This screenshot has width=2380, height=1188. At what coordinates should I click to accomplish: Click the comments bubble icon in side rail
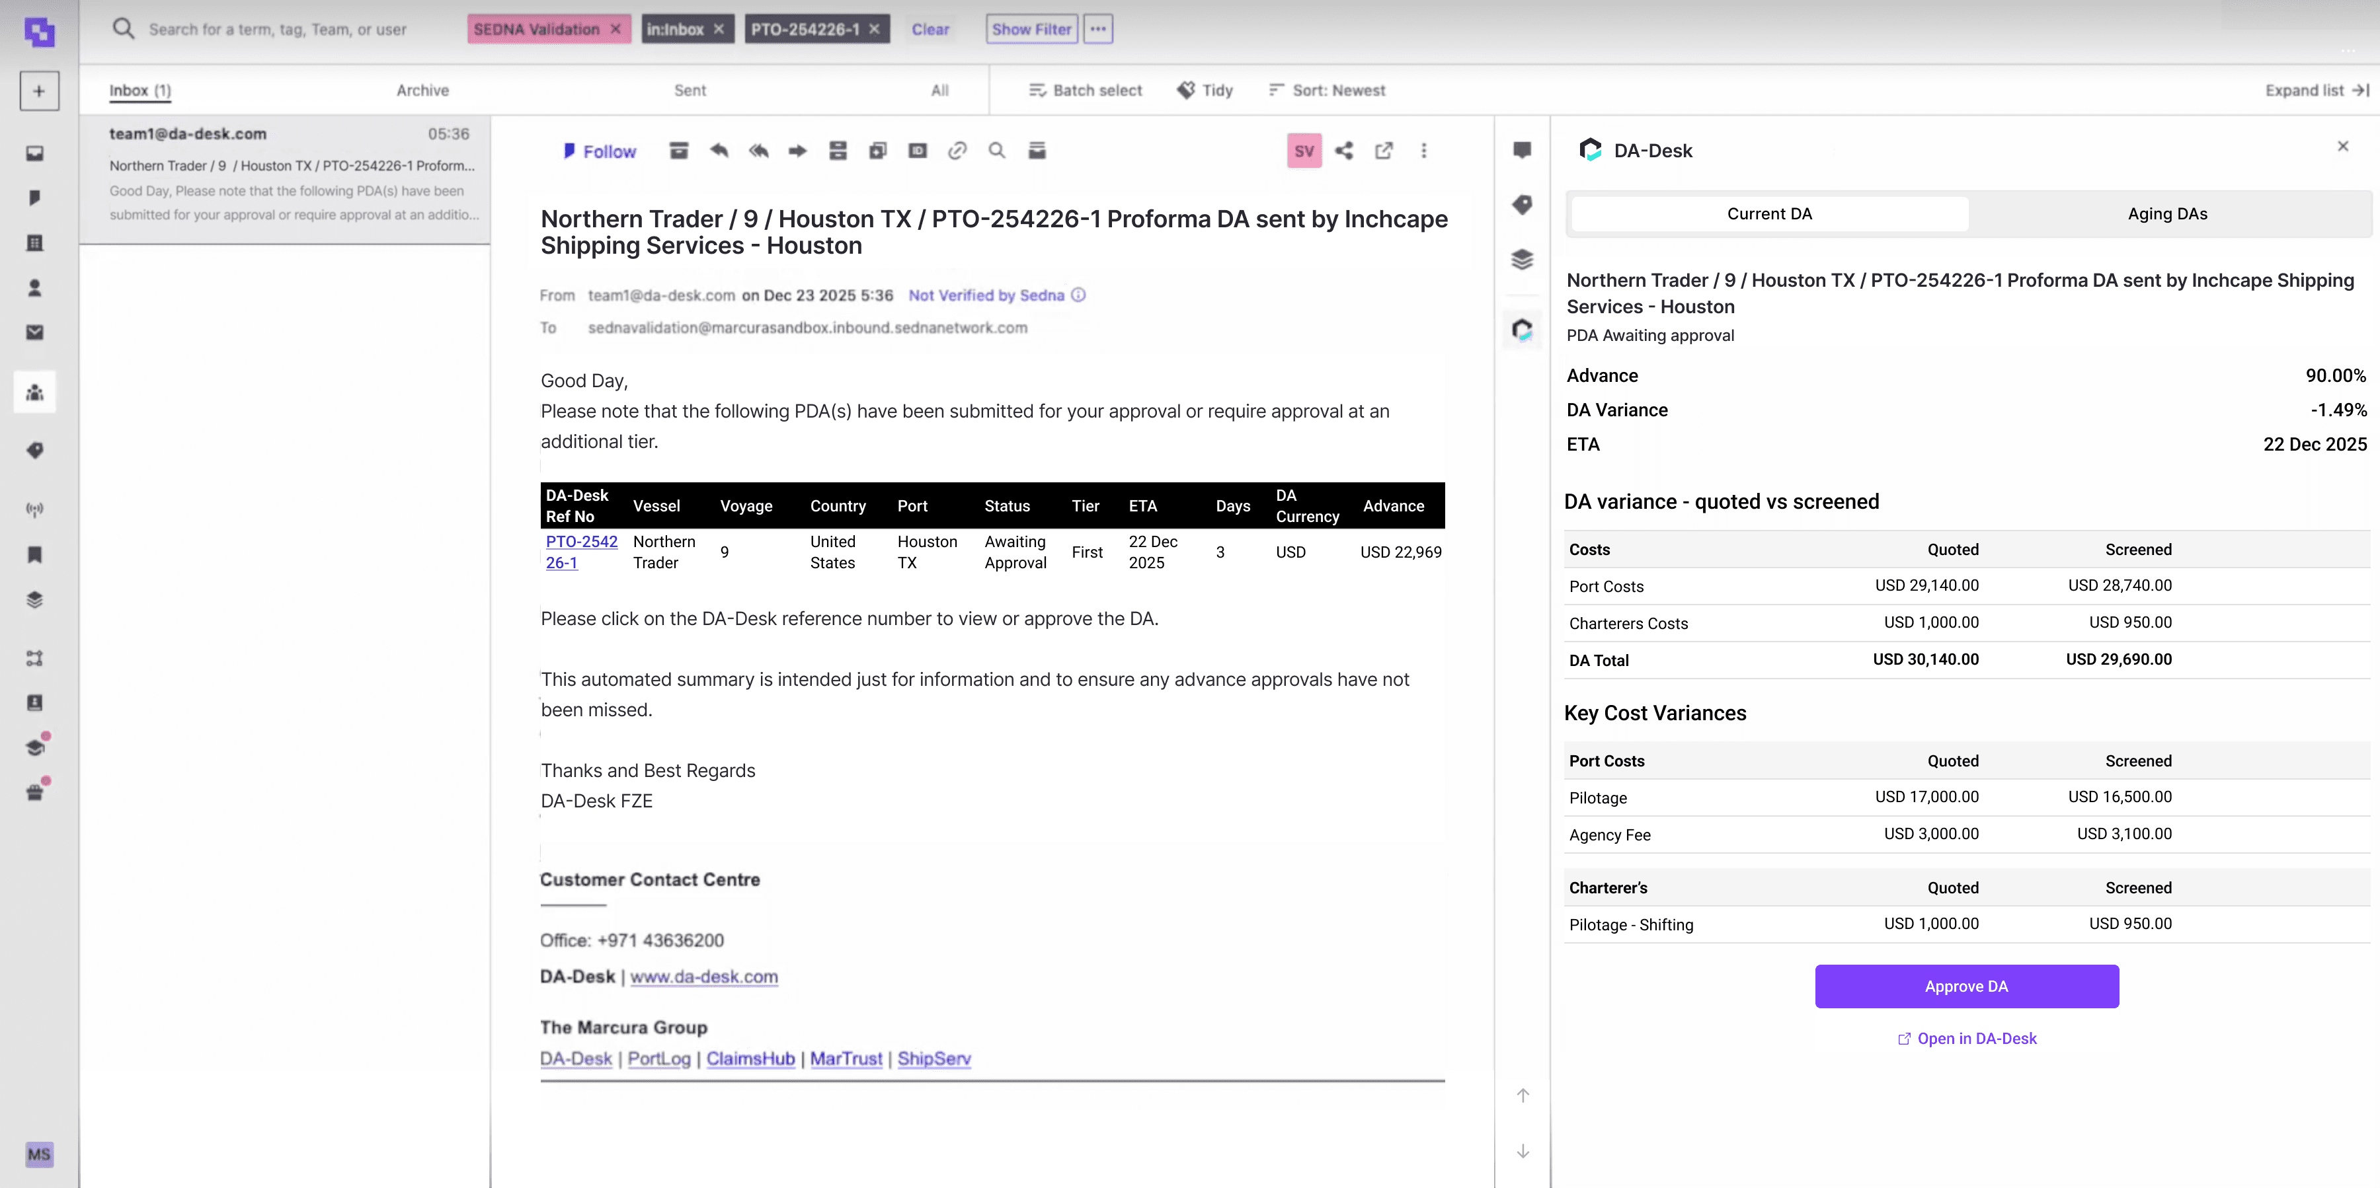(1523, 151)
